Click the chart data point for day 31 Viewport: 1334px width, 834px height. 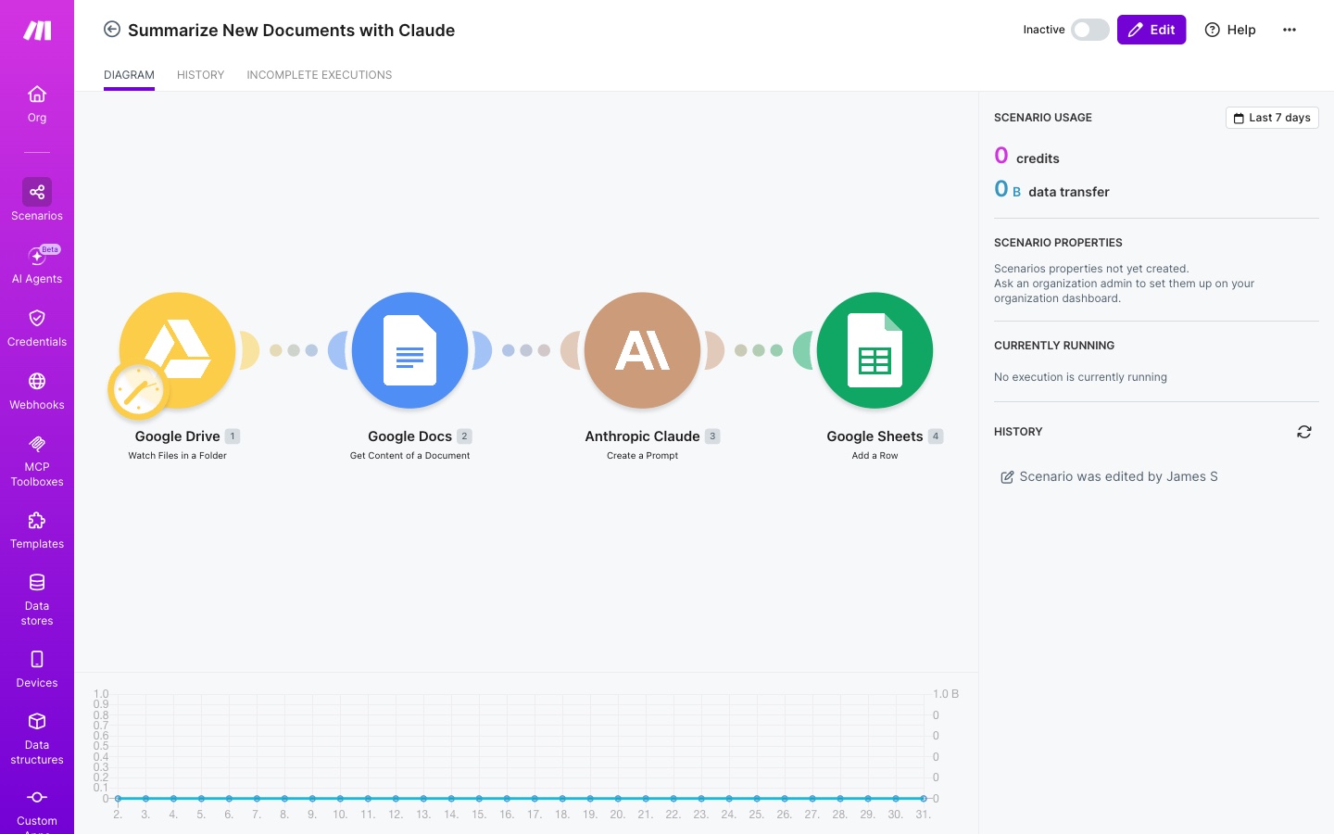tap(923, 798)
